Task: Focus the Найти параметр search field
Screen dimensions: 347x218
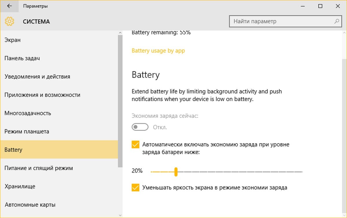Action: coord(285,21)
